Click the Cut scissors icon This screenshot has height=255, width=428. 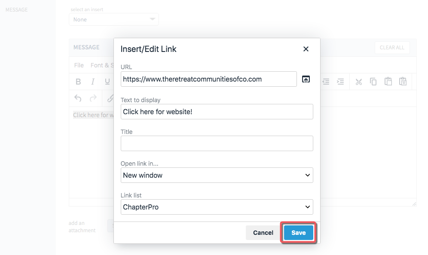[x=359, y=82]
